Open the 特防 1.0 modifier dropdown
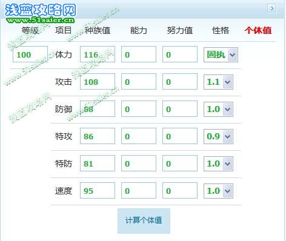Screen dimensions: 286x241 click(218, 163)
